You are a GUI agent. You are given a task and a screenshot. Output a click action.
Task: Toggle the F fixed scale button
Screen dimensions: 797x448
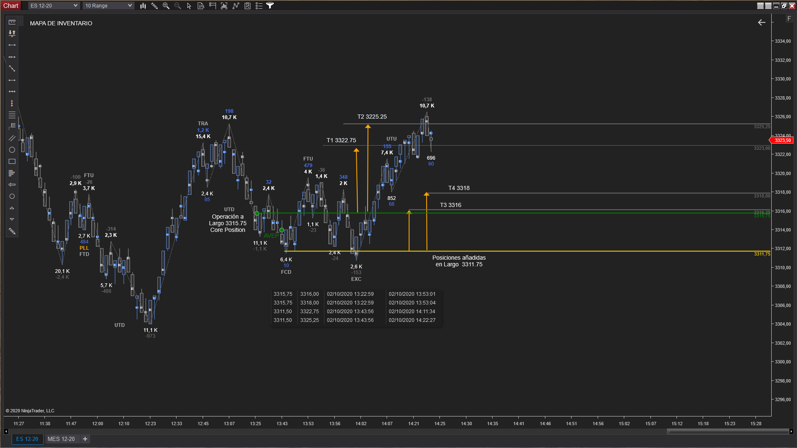point(789,19)
